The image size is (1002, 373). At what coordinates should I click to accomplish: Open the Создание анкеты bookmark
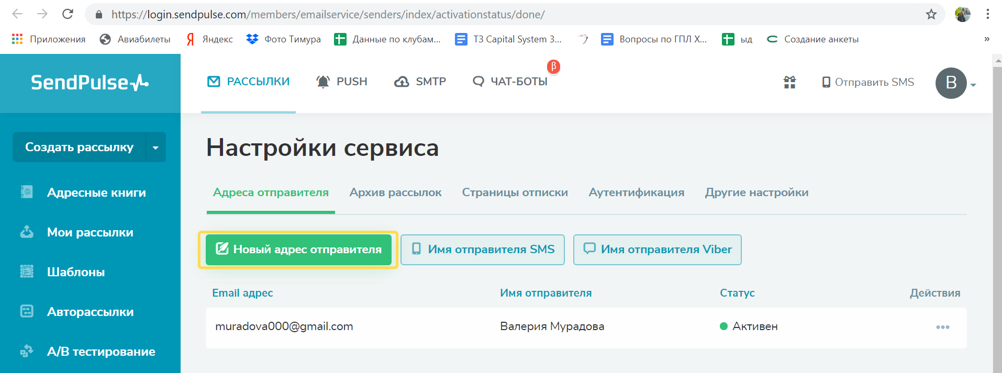pos(812,39)
